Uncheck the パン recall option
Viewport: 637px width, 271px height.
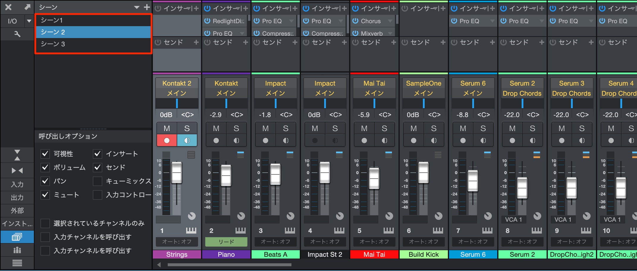(45, 181)
